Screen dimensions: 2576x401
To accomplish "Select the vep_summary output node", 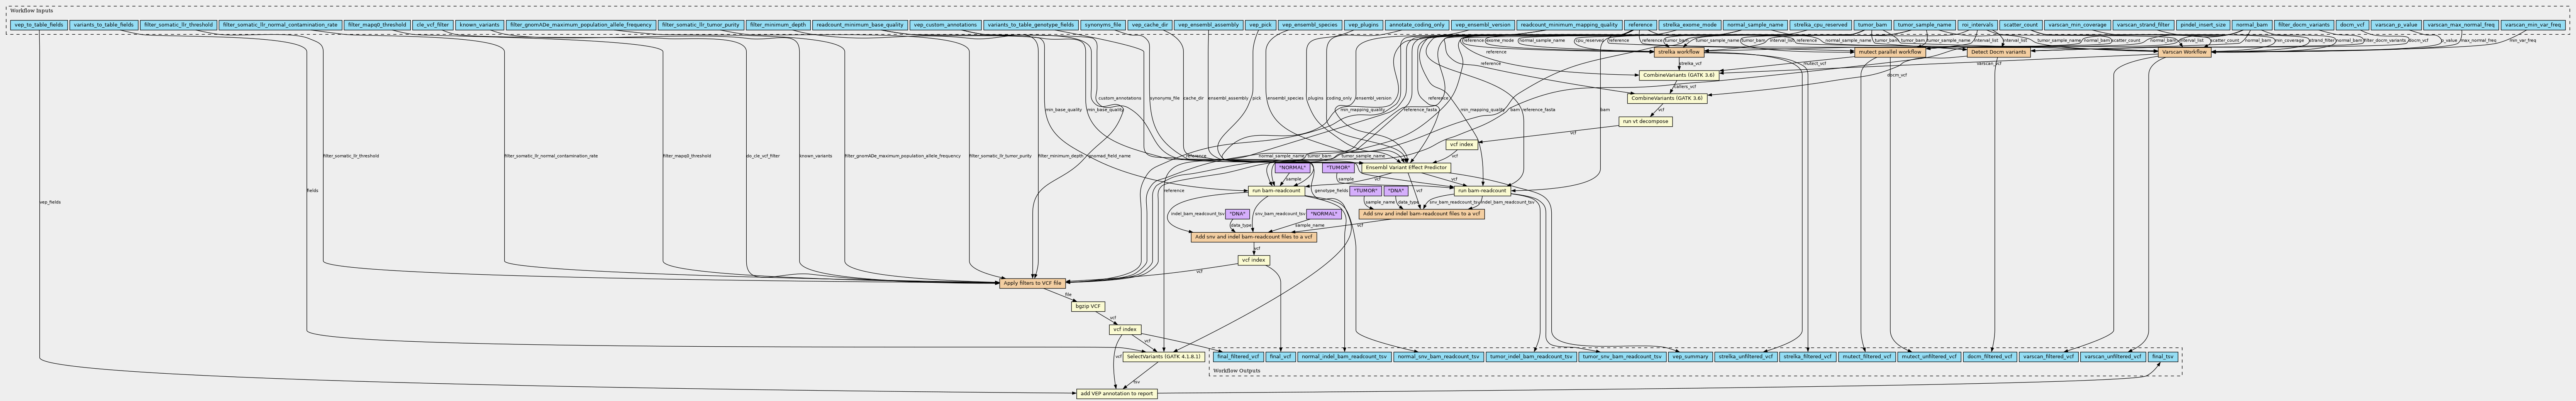I will 1690,356.
